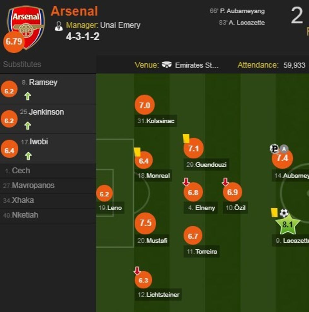Click the manager silhouette icon

click(x=59, y=26)
